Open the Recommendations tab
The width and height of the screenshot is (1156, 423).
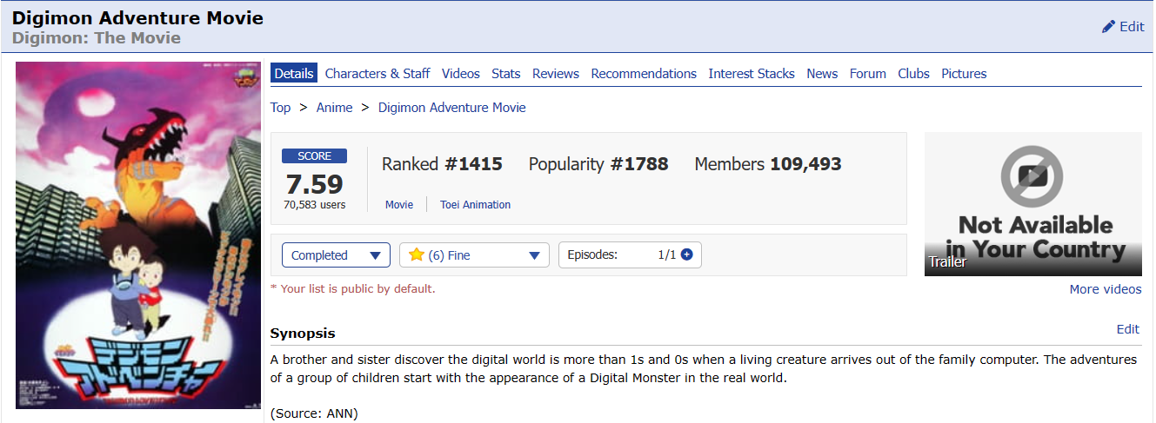(x=644, y=74)
